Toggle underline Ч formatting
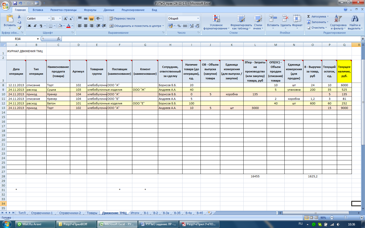 (x=41, y=26)
